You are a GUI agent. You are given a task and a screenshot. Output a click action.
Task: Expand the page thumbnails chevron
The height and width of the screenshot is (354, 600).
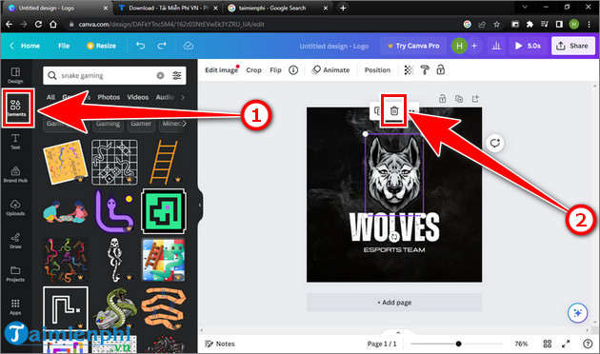tap(398, 333)
